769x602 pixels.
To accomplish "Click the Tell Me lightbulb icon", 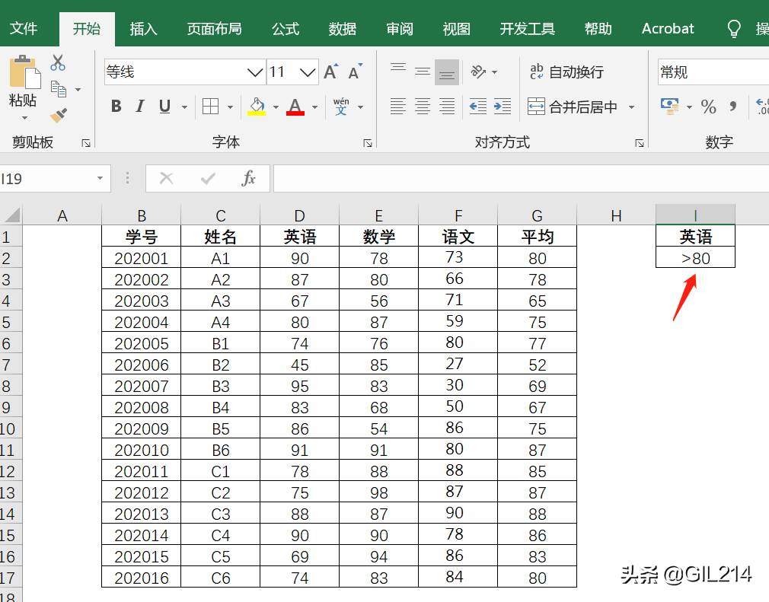I will (x=734, y=28).
